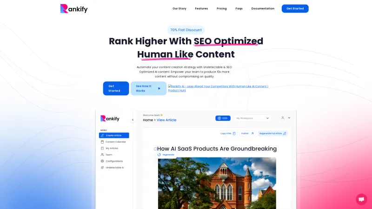Screen dimensions: 372x209
Task: Click Regenerate below the article title
Action: [166, 155]
